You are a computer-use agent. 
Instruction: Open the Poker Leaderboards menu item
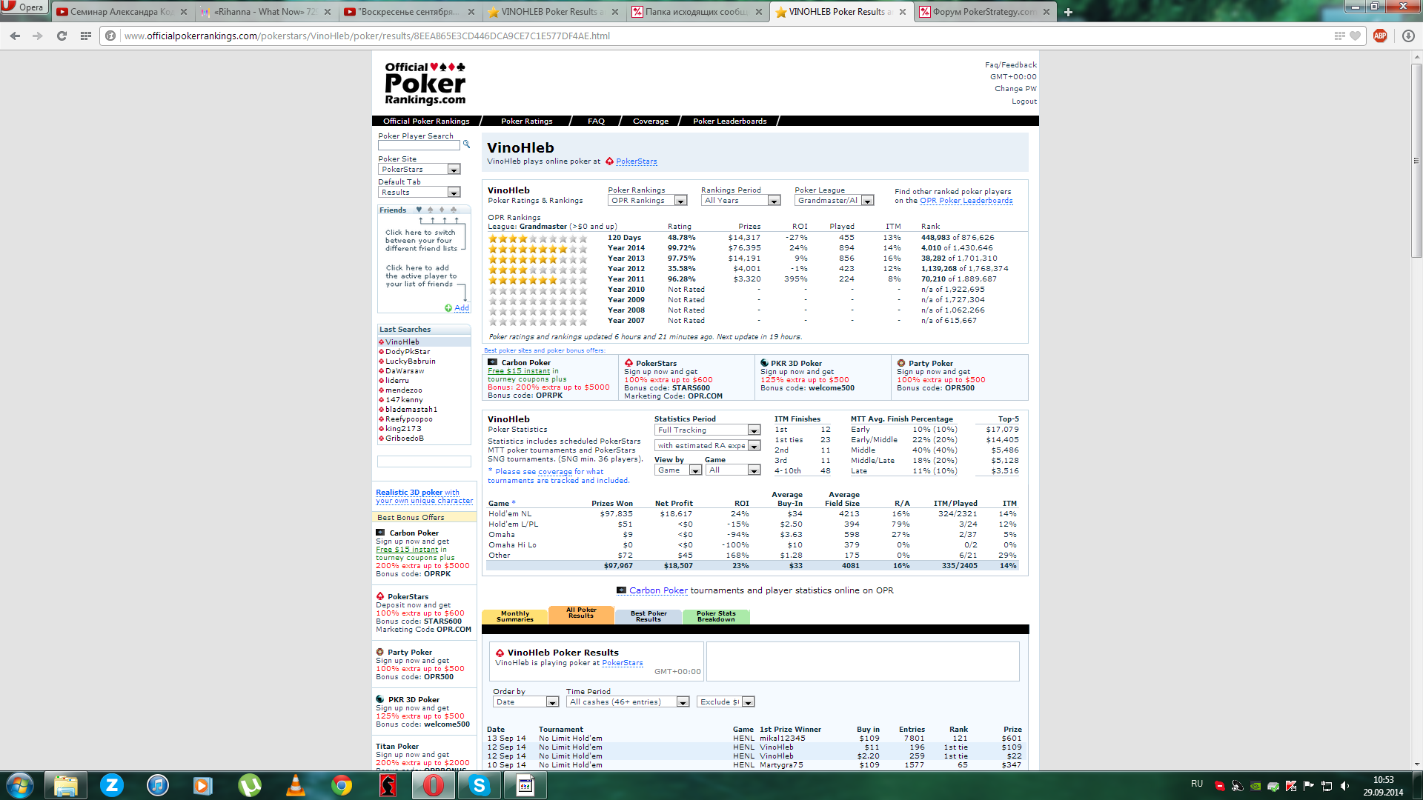729,121
